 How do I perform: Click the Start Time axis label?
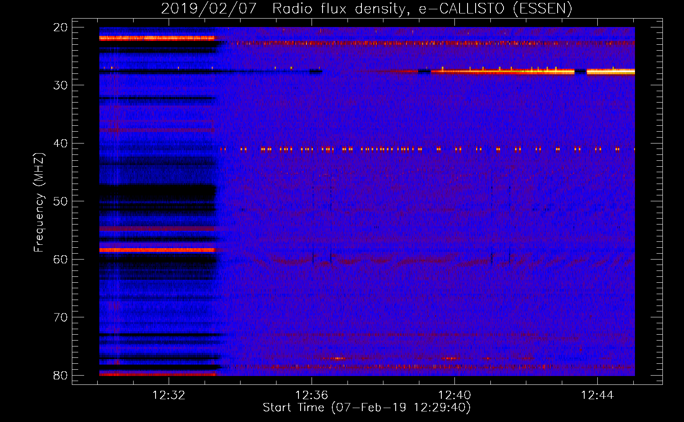point(367,408)
